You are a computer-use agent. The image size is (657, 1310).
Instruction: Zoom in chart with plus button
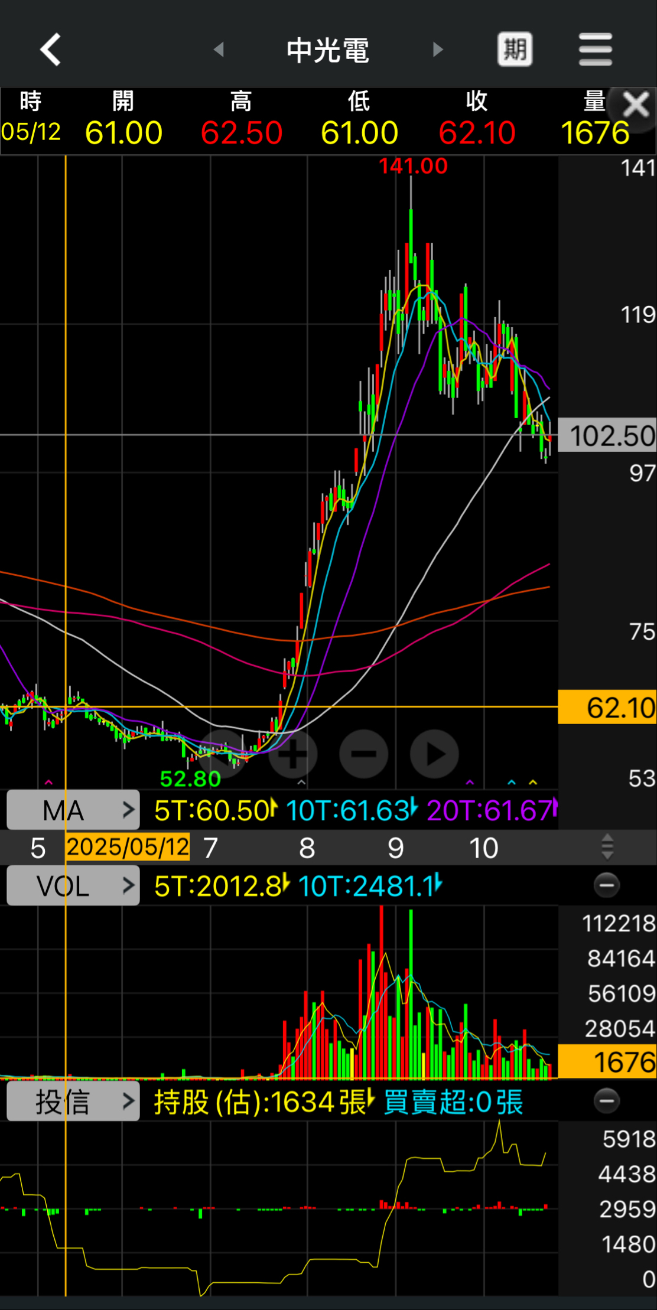[292, 754]
